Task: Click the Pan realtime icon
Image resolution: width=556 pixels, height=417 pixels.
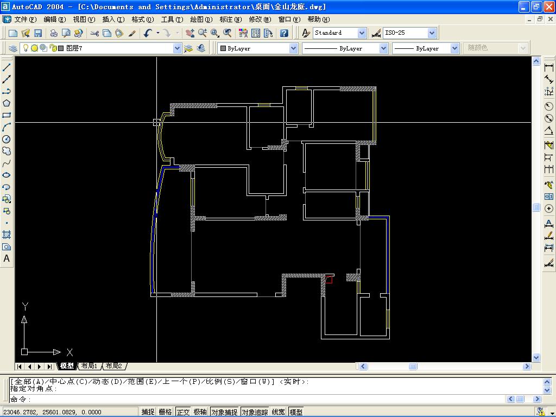Action: click(x=189, y=33)
